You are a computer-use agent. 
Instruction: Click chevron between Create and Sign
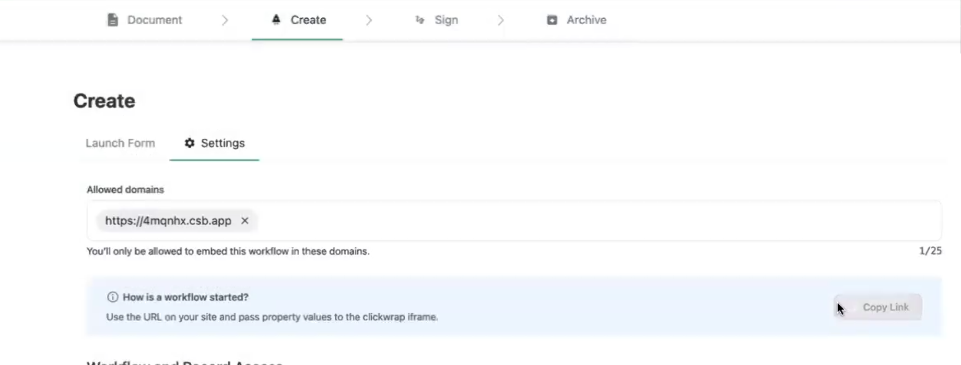369,20
